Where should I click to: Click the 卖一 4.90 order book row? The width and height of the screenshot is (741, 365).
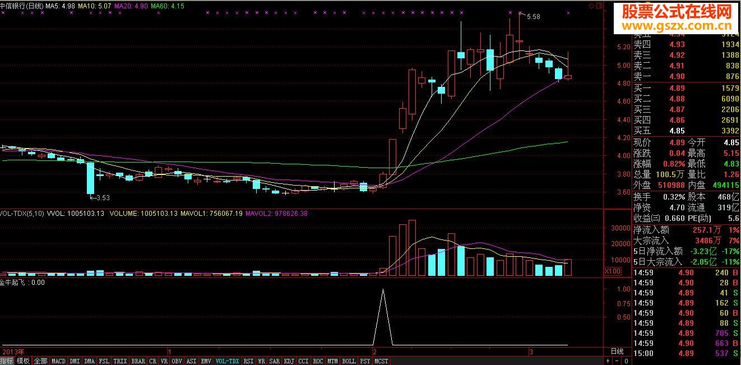coord(686,76)
